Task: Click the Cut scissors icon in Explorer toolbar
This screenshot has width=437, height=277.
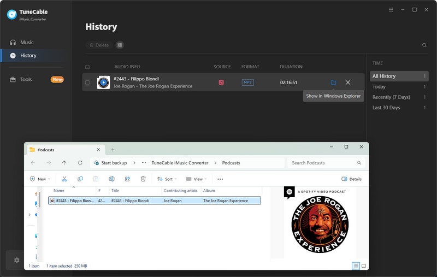Action: [x=64, y=179]
